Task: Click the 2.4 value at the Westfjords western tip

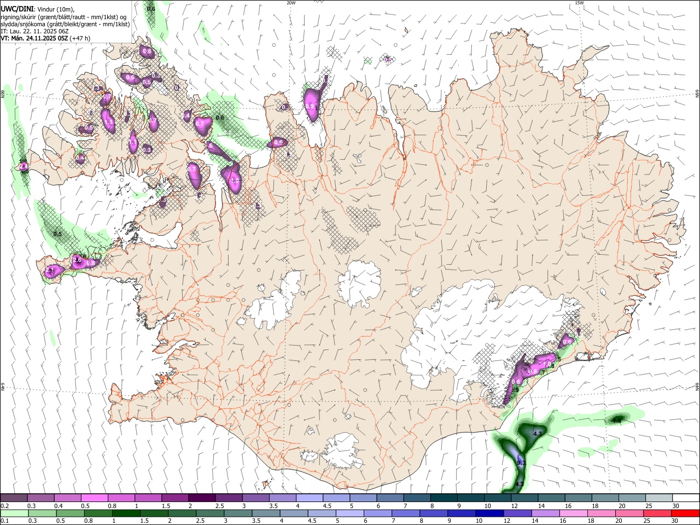Action: 24,166
